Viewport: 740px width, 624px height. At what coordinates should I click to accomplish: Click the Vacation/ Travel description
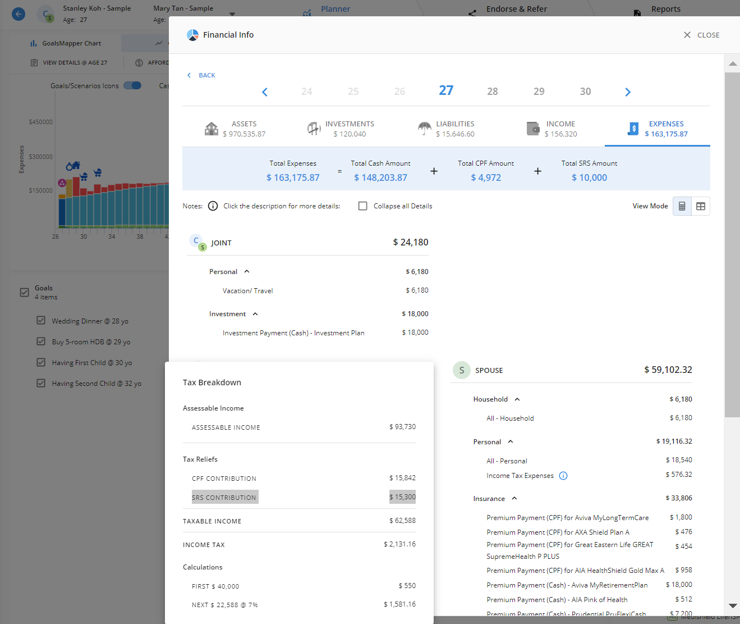coord(247,291)
